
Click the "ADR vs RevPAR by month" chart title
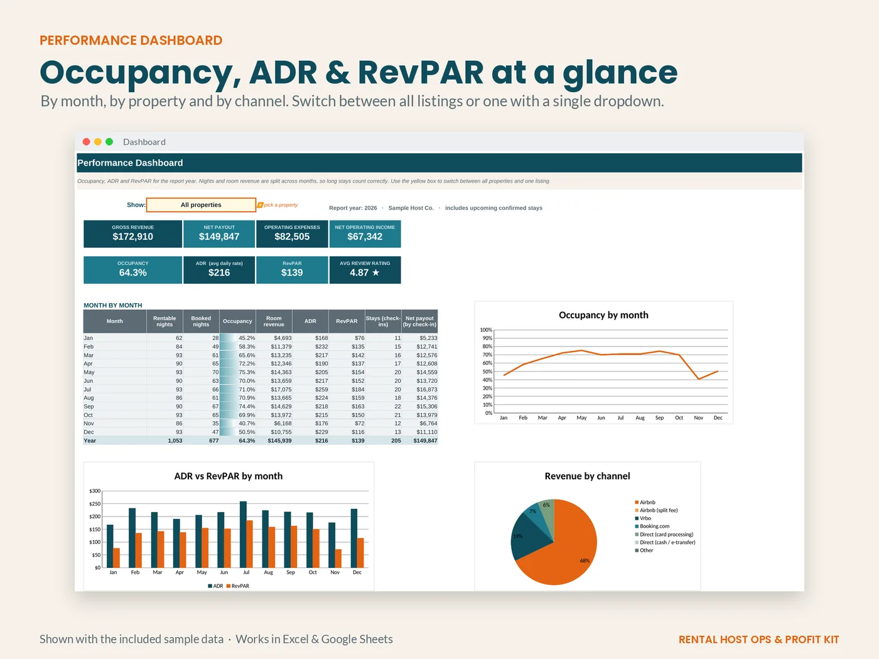click(229, 476)
